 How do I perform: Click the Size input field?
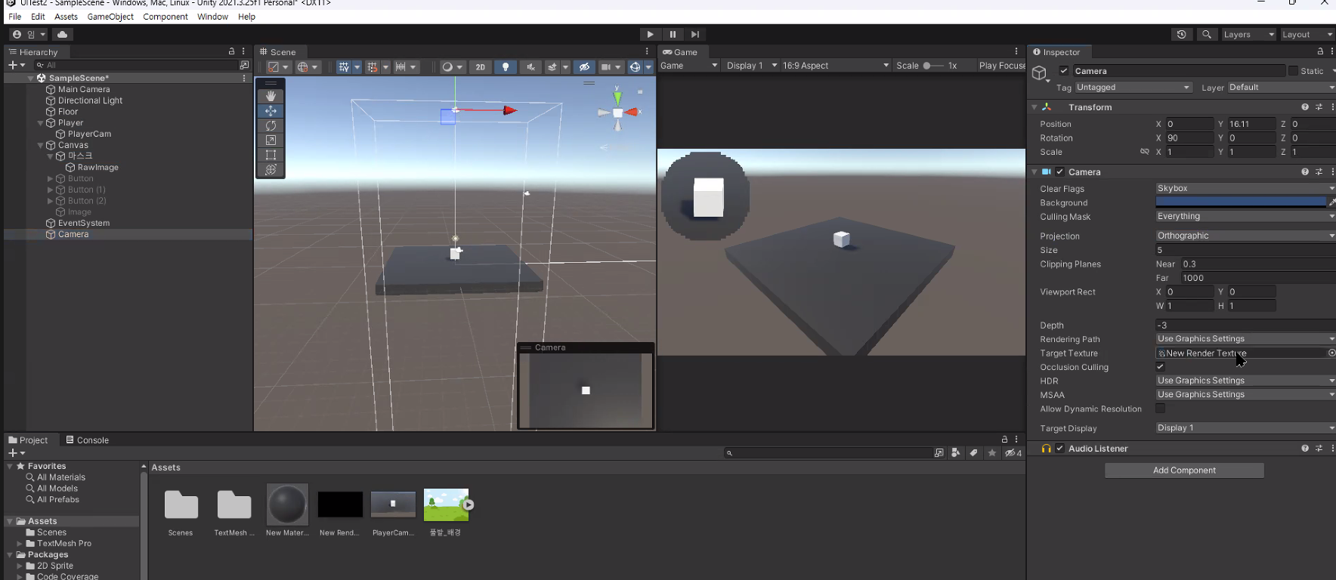pos(1245,250)
